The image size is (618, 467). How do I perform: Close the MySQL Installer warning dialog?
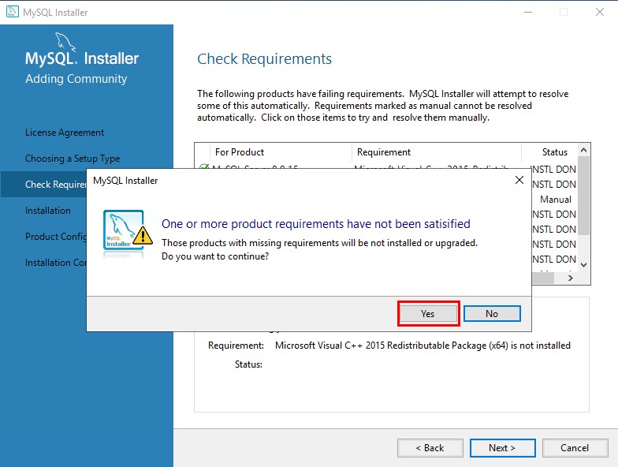point(519,180)
